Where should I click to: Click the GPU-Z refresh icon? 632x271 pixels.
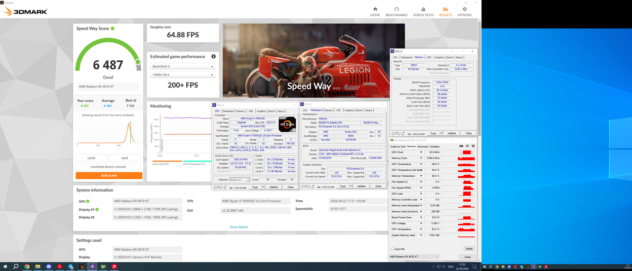click(x=468, y=146)
